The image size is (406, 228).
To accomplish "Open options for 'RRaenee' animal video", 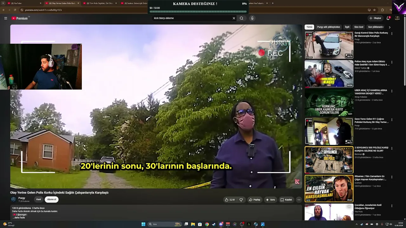I will 392,177.
